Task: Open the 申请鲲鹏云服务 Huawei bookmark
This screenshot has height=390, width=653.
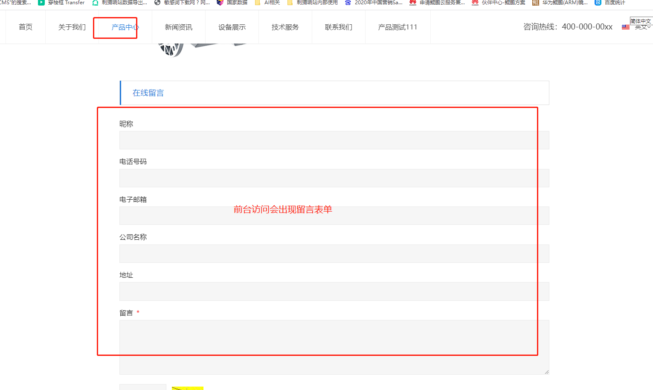Action: [437, 3]
